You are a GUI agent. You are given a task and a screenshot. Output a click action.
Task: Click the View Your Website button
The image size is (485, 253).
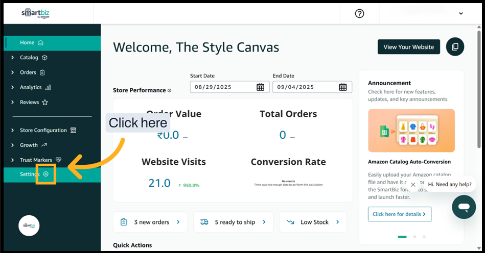pos(408,47)
